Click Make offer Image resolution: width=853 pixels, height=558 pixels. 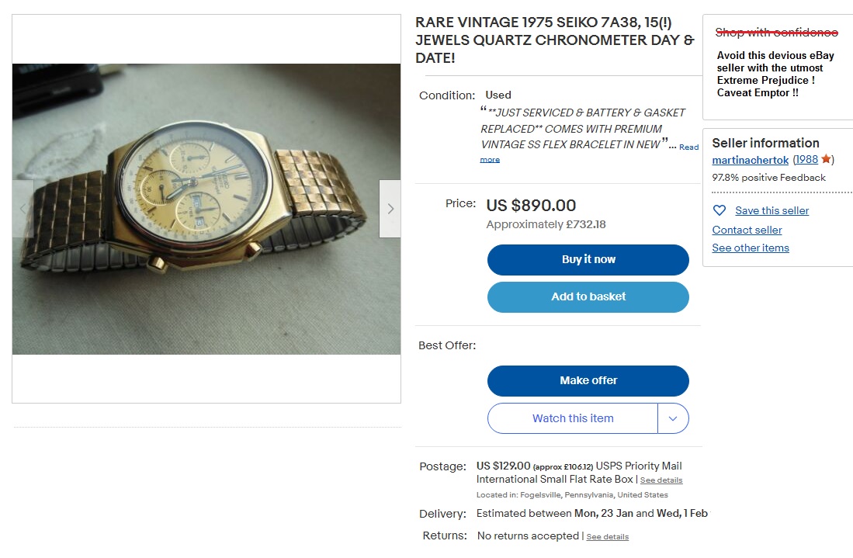(588, 380)
